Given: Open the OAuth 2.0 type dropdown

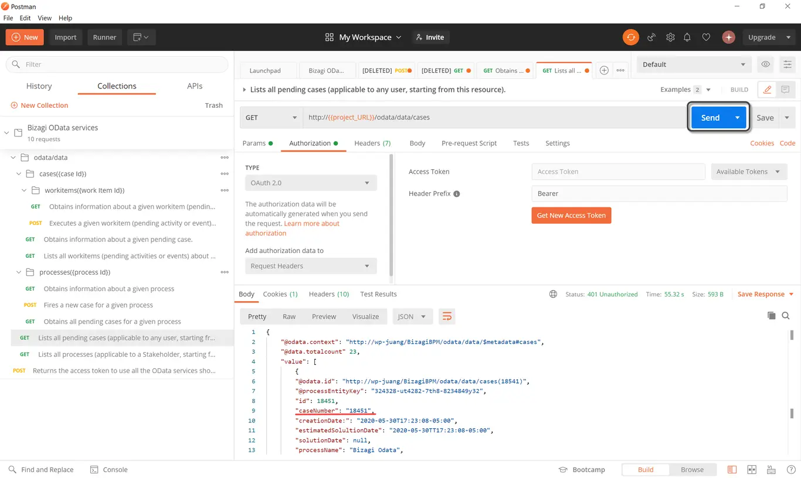Looking at the screenshot, I should coord(311,183).
